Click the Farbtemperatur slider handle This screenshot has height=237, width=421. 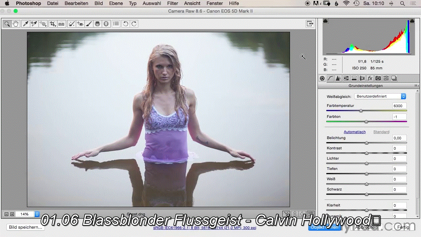361,111
